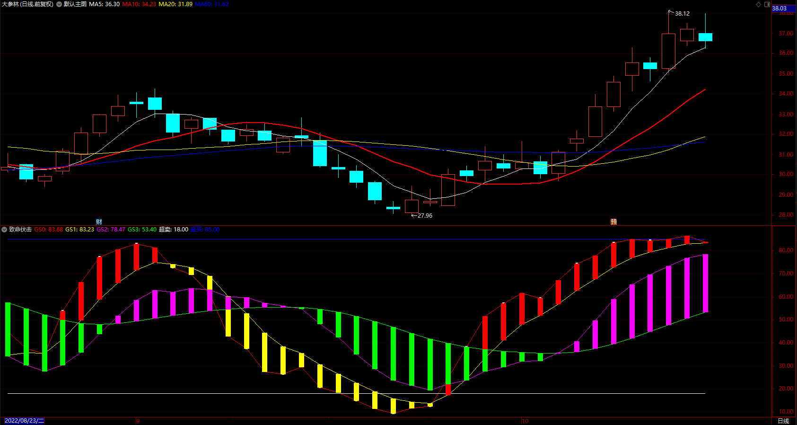
Task: Click the GS2: 78.47 value
Action: click(111, 230)
